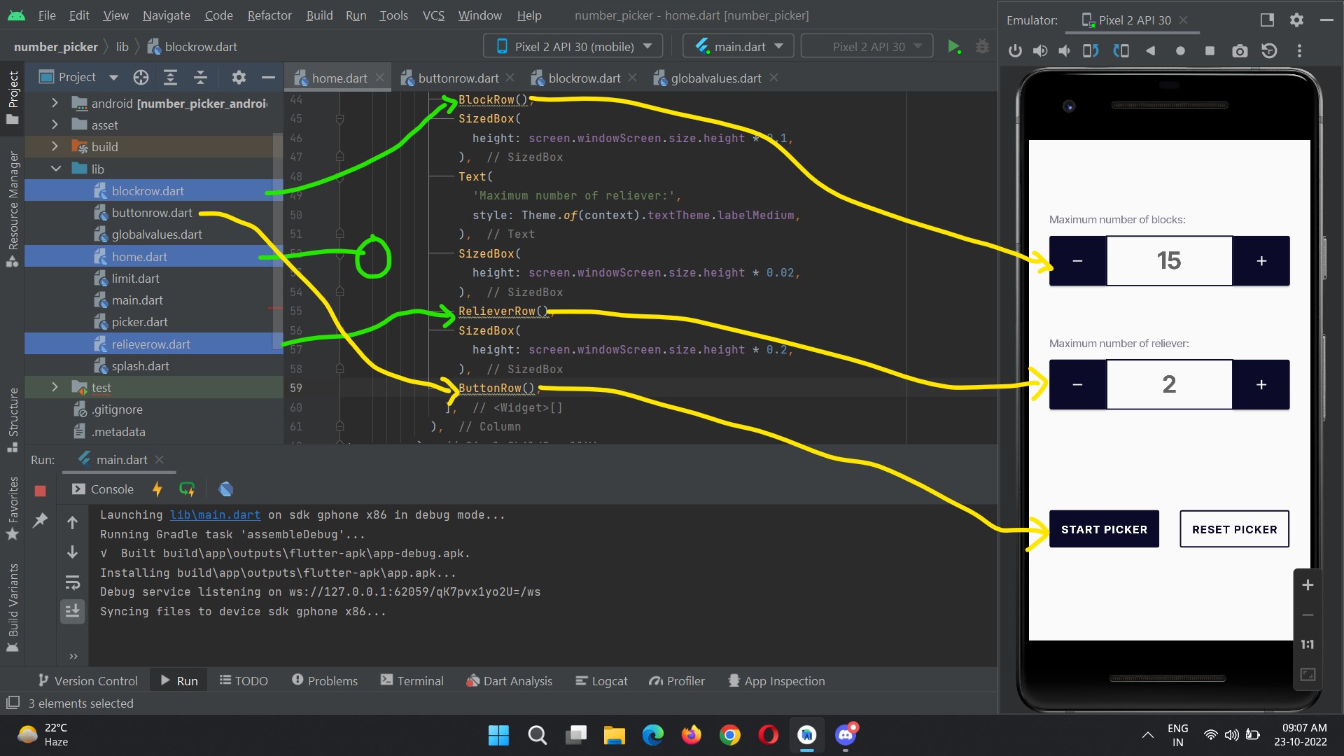Switch to globalvalues.dart editor tab
Image resolution: width=1344 pixels, height=756 pixels.
(715, 78)
